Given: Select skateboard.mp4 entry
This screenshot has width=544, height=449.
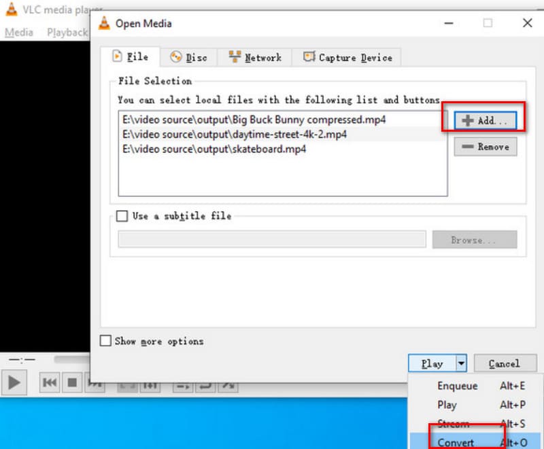Looking at the screenshot, I should [x=282, y=149].
